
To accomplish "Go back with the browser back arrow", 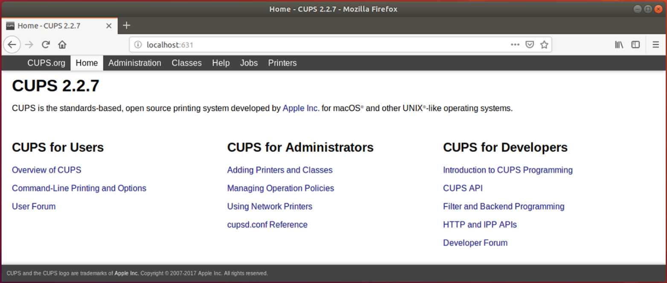I will (12, 44).
